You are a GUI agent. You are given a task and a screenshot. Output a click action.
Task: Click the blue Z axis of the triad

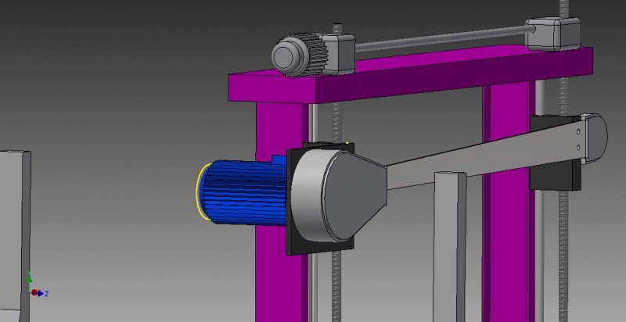pos(41,293)
